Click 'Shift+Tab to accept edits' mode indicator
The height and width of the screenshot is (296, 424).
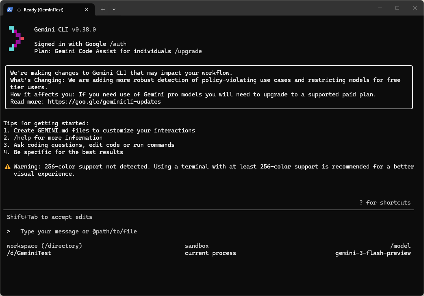[x=49, y=217]
